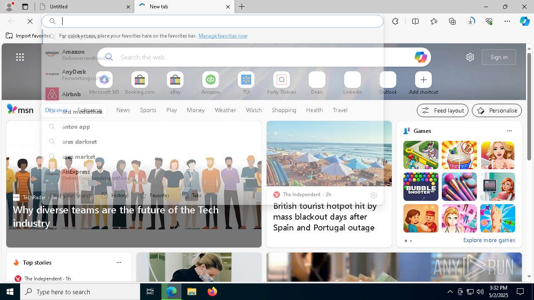Click the page vertical scrollbar

[x=529, y=107]
